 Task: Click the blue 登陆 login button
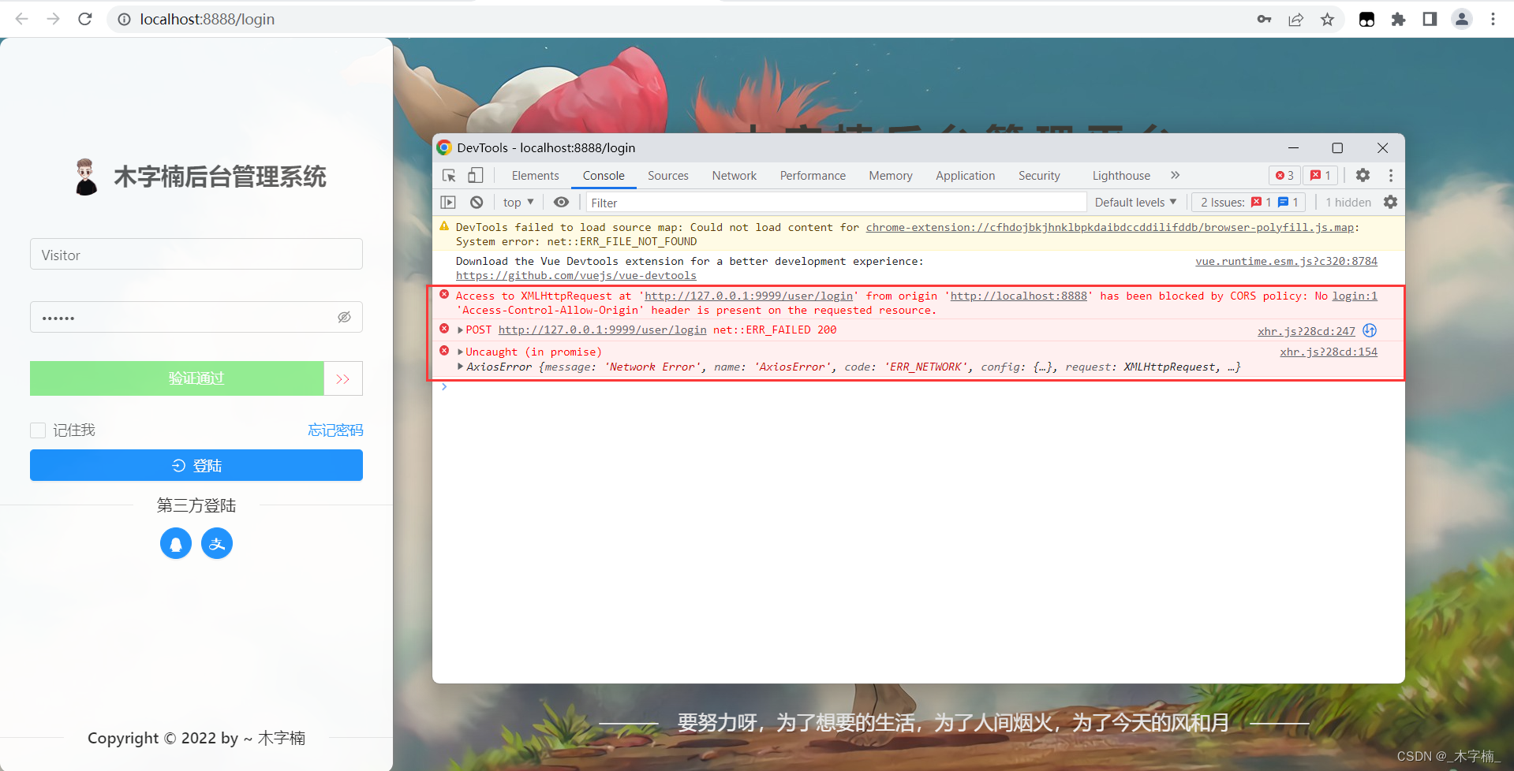tap(196, 465)
